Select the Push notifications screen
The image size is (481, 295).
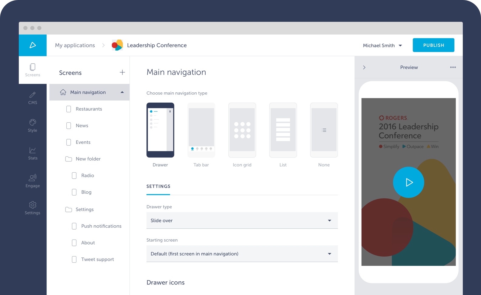(x=101, y=226)
